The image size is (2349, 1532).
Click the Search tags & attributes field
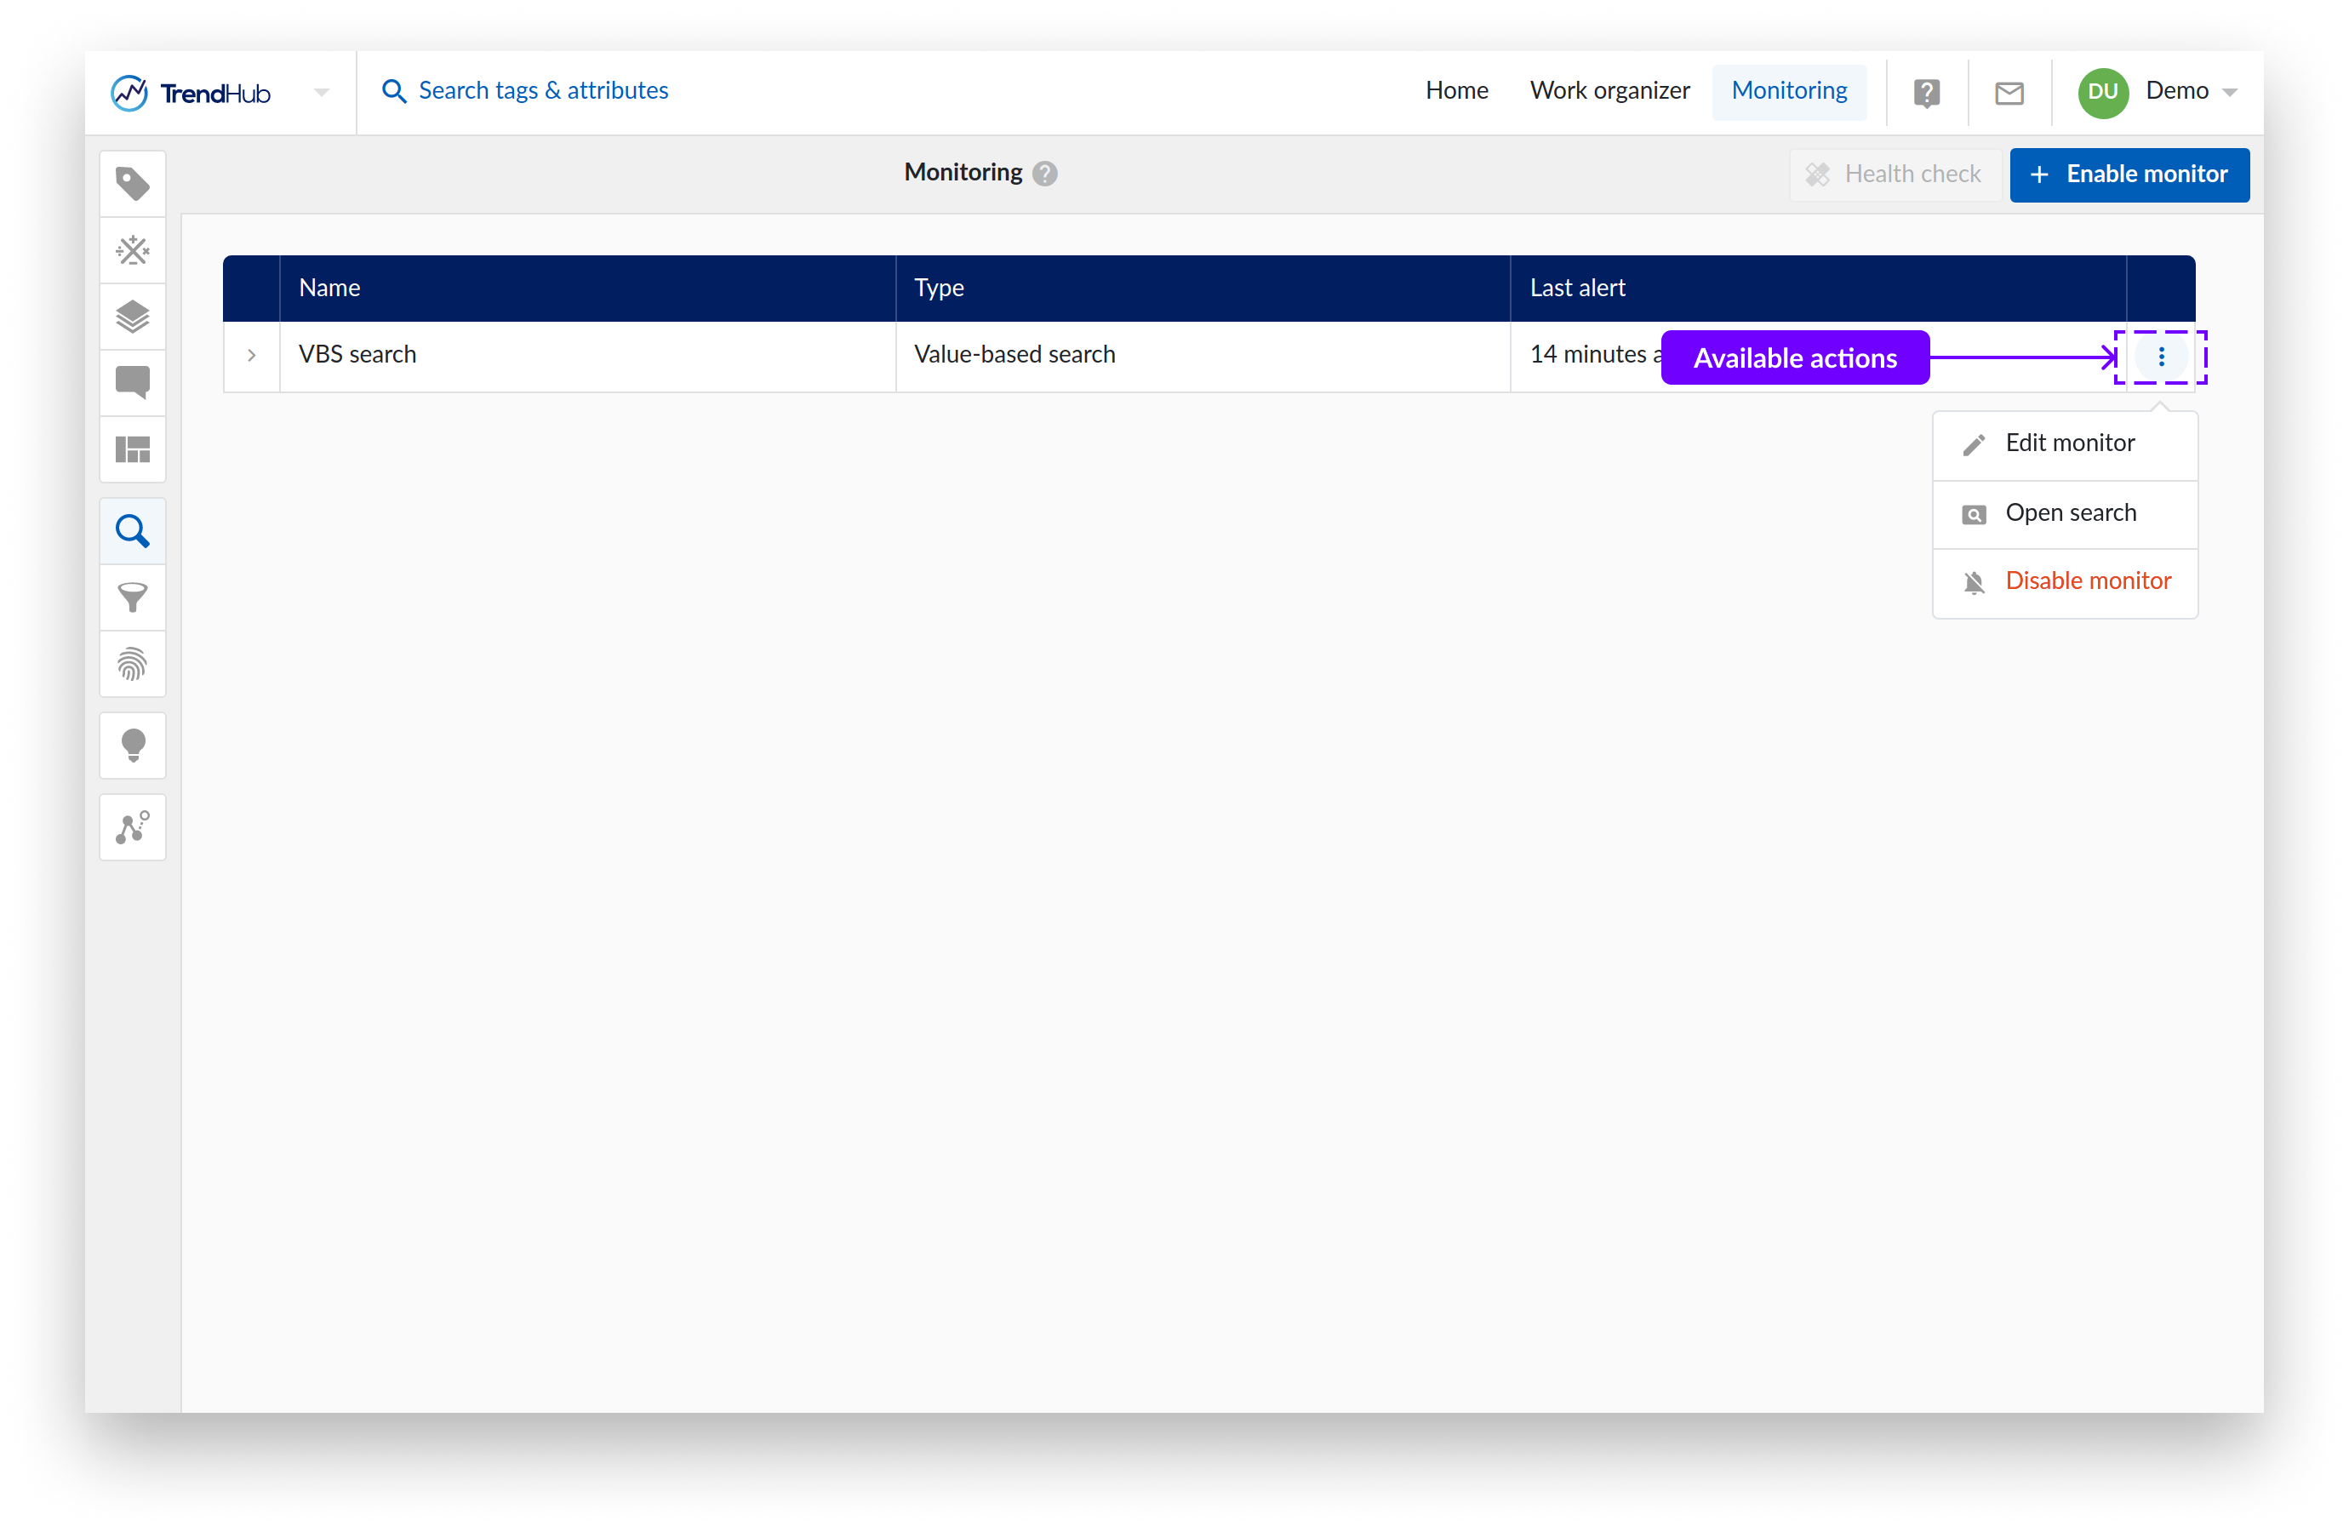[542, 91]
